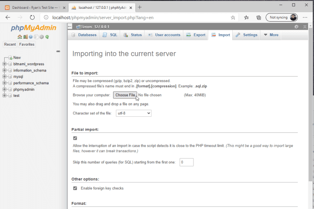Open the More menu dropdown
The width and height of the screenshot is (314, 209).
[271, 35]
